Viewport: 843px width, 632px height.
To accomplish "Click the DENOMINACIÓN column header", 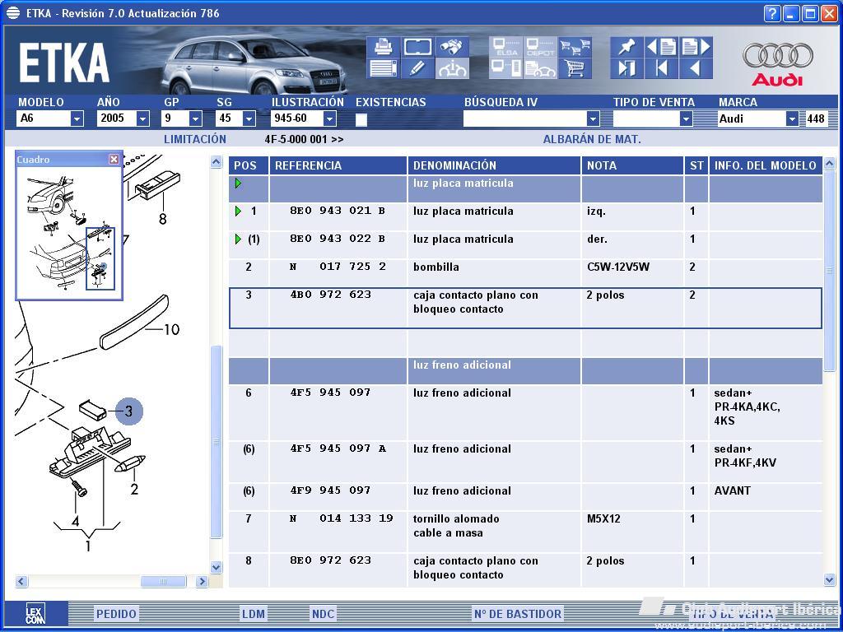I will (x=494, y=165).
